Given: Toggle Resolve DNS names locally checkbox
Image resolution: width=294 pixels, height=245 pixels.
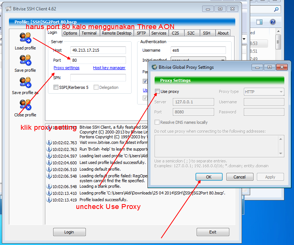Looking at the screenshot, I should pos(157,122).
